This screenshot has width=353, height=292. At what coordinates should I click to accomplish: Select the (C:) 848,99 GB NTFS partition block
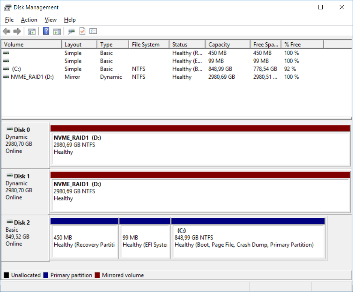pos(248,238)
